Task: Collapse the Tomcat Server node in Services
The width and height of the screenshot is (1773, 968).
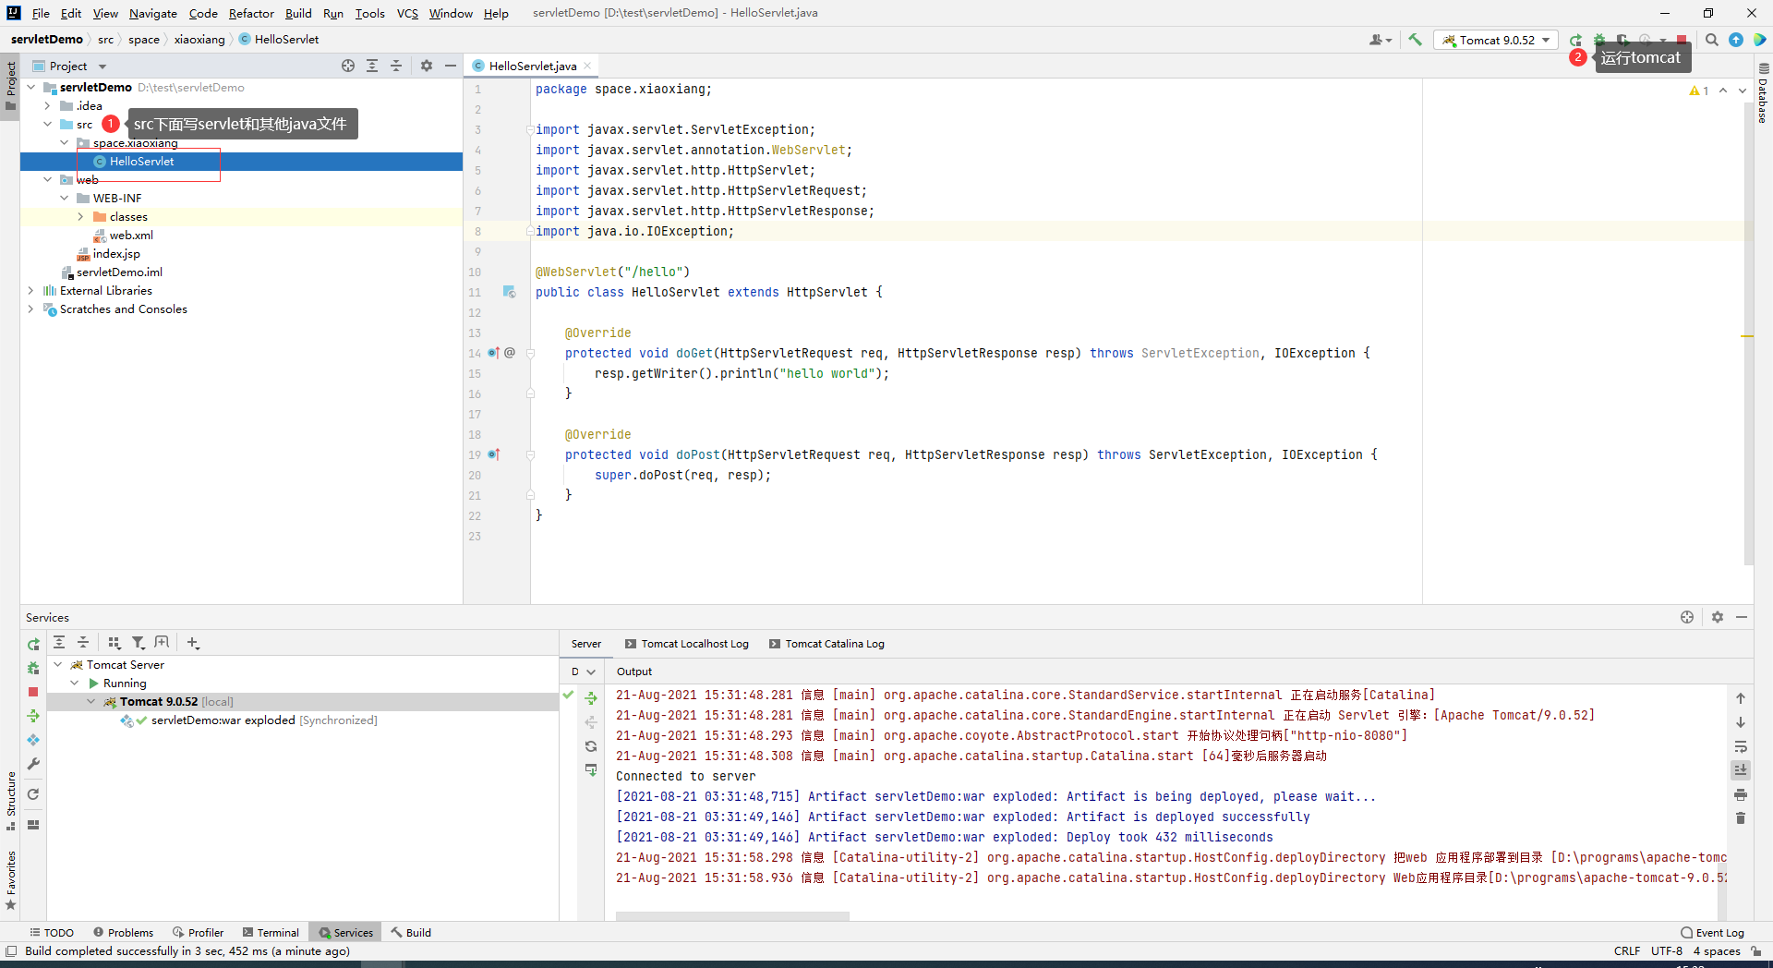Action: 58,665
